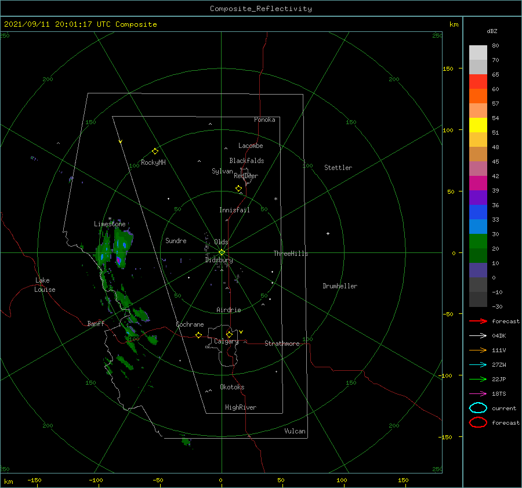Click the Lake Louise label
Viewport: 522px width, 488px height.
[45, 285]
